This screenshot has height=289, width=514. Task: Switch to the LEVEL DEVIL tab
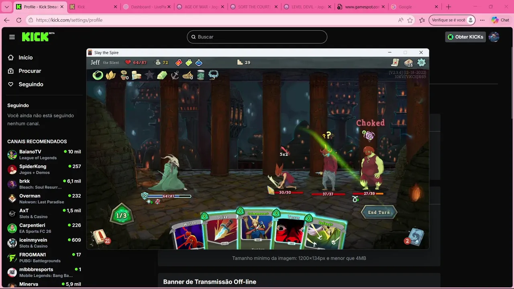[308, 7]
